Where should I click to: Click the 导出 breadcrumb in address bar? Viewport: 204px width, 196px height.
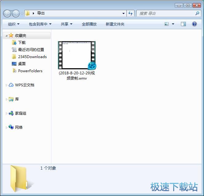[x=41, y=13]
